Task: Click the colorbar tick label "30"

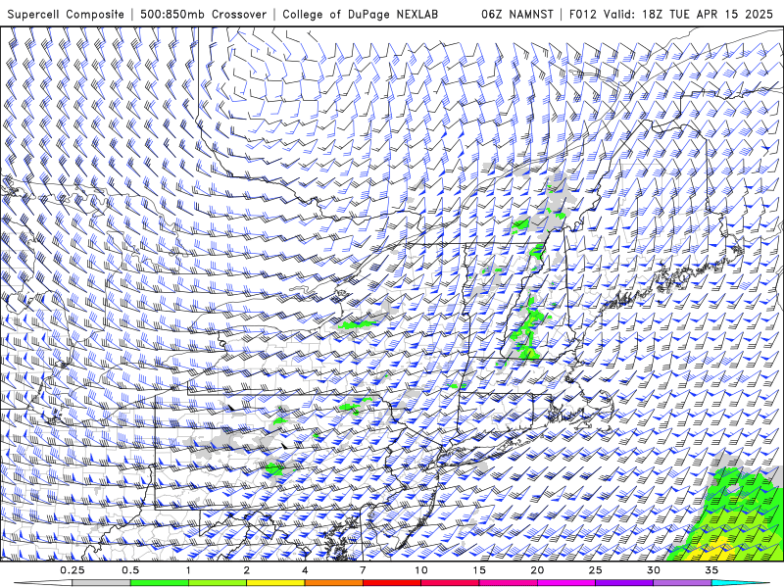Action: click(654, 570)
